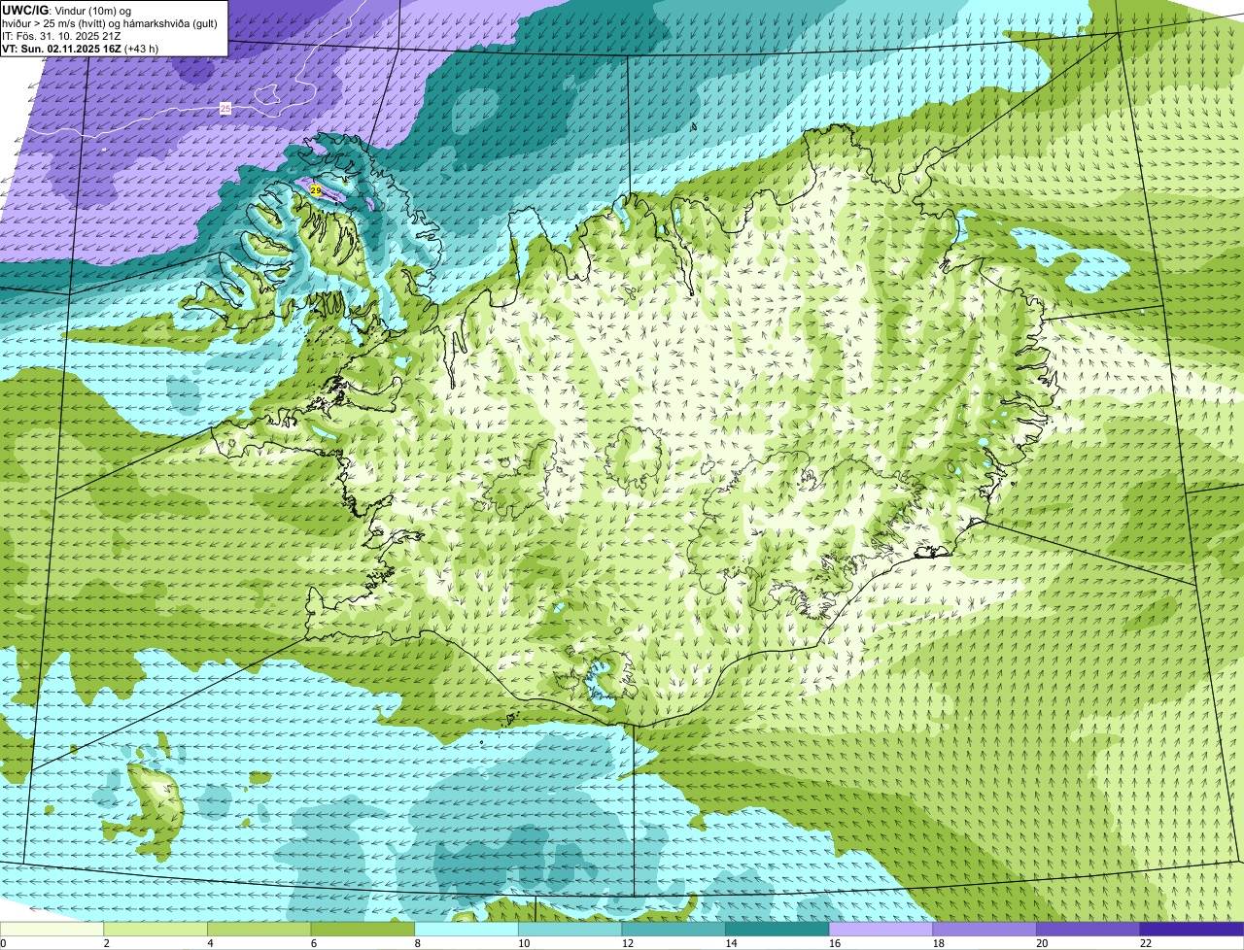
Task: Click the '4' colorbar scale label
Action: (210, 943)
